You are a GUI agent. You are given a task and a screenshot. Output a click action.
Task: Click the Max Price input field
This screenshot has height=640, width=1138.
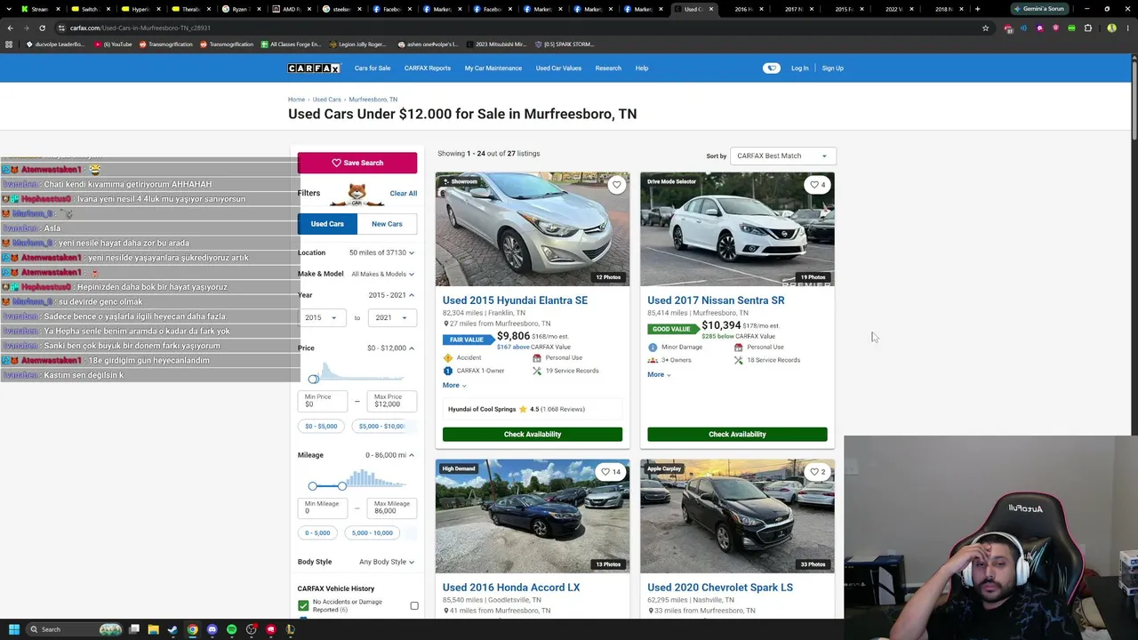[x=391, y=401]
